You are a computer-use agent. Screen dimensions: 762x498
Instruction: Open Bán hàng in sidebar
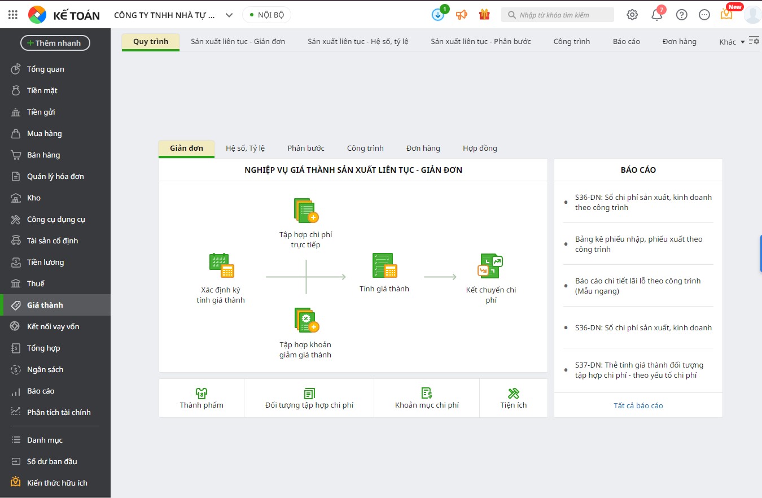pyautogui.click(x=55, y=155)
